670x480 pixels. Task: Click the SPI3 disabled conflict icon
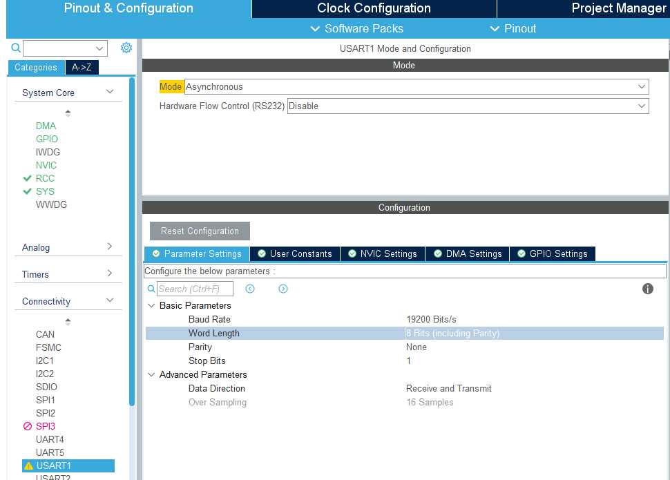click(x=28, y=426)
